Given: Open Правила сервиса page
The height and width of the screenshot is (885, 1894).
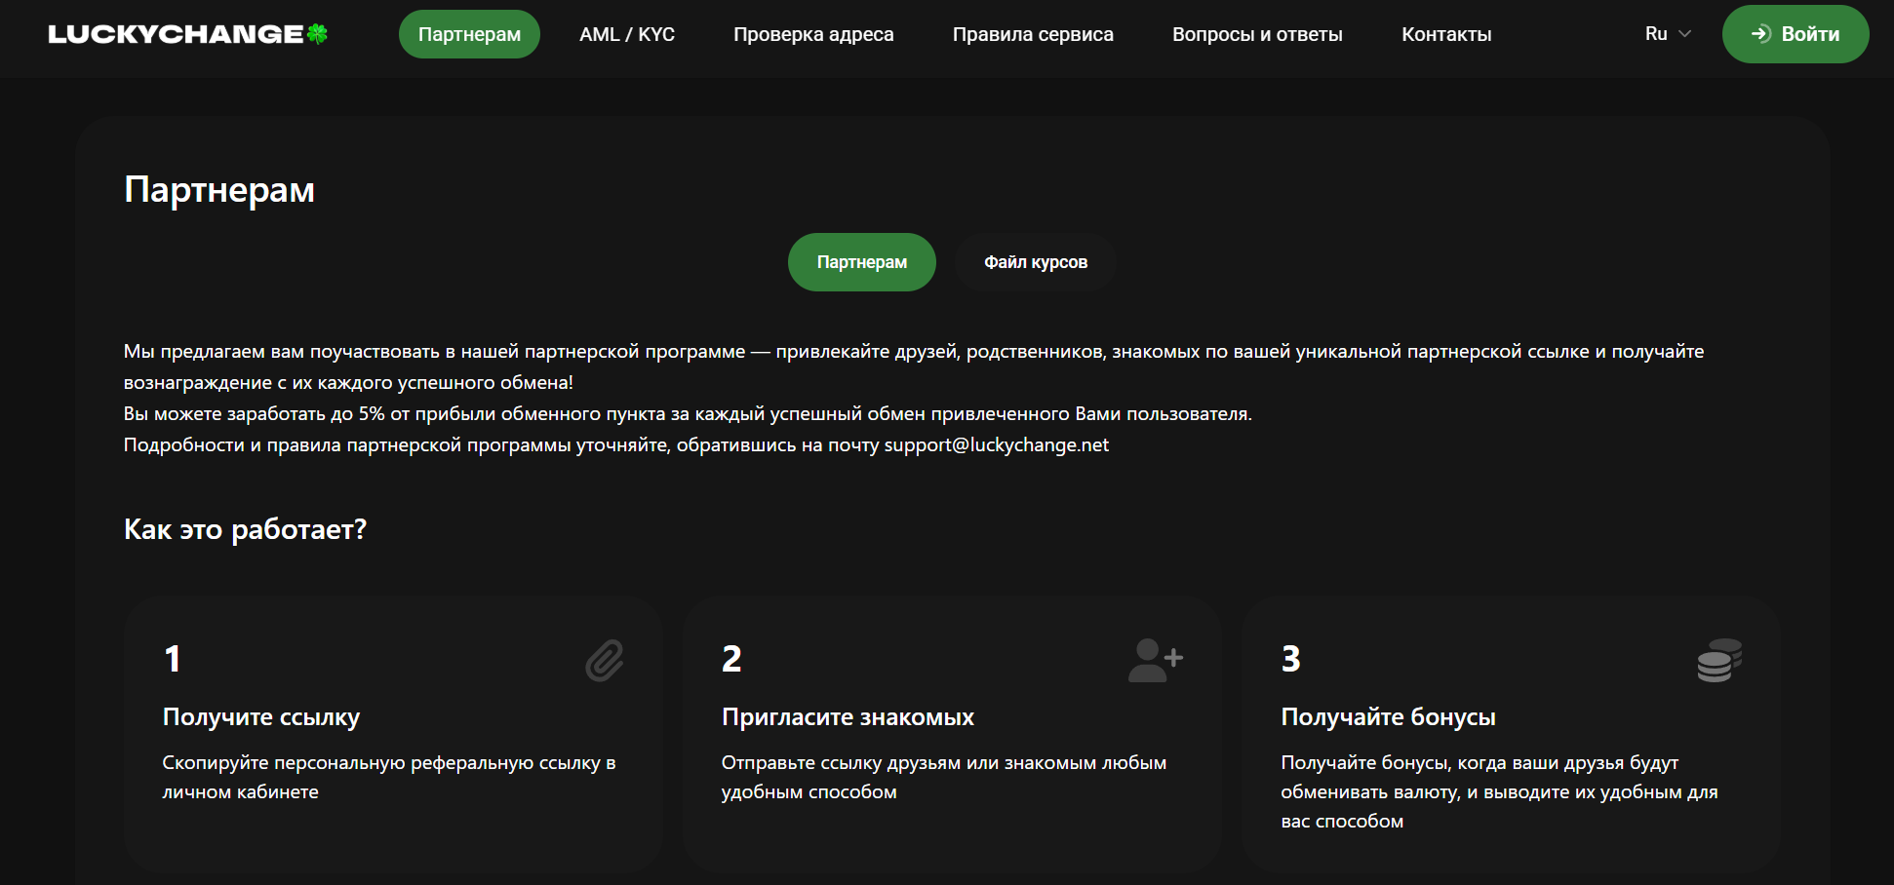Looking at the screenshot, I should [x=1033, y=34].
